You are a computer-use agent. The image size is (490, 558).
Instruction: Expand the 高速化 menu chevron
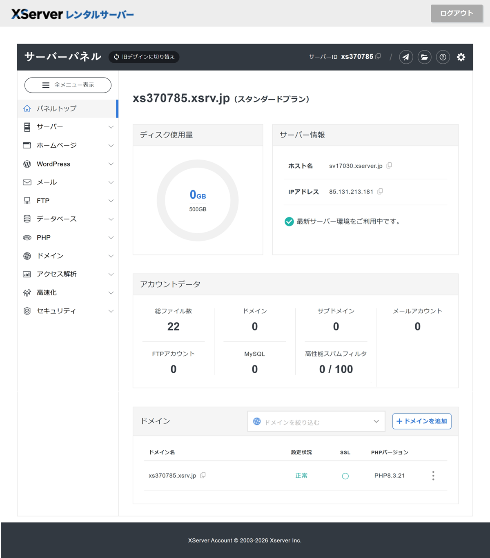[x=111, y=292]
